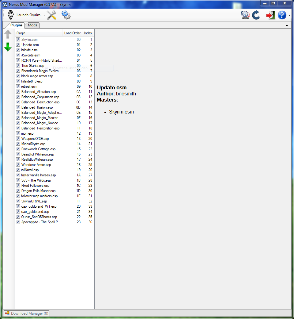Move plugin down with green arrow
This screenshot has width=294, height=319.
[8, 47]
